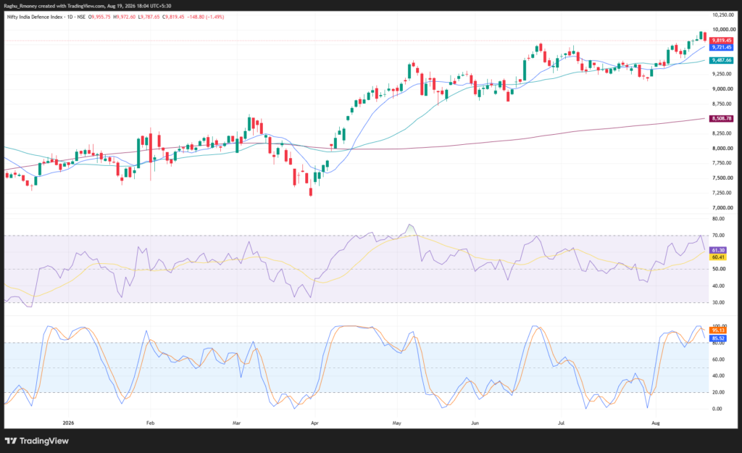Screen dimensions: 742x453
Task: Click the Jun label on time axis
Action: pyautogui.click(x=475, y=423)
